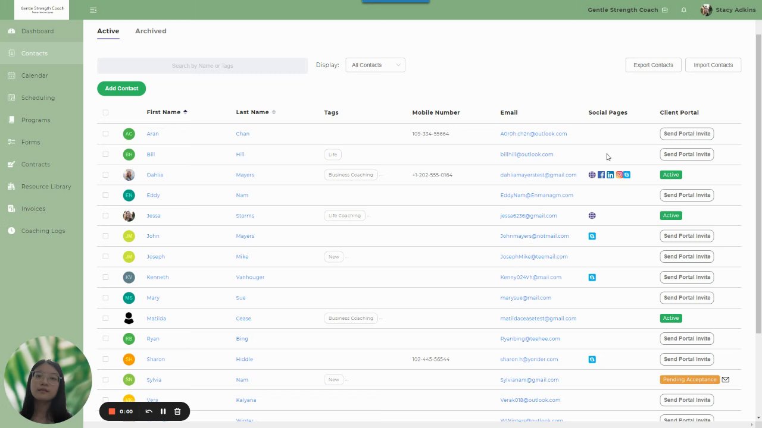
Task: Open Invoices from sidebar
Action: [x=33, y=209]
